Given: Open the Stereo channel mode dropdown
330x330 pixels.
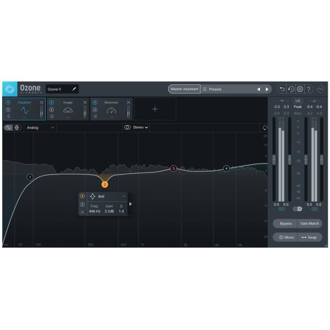Looking at the screenshot, I should click(136, 127).
